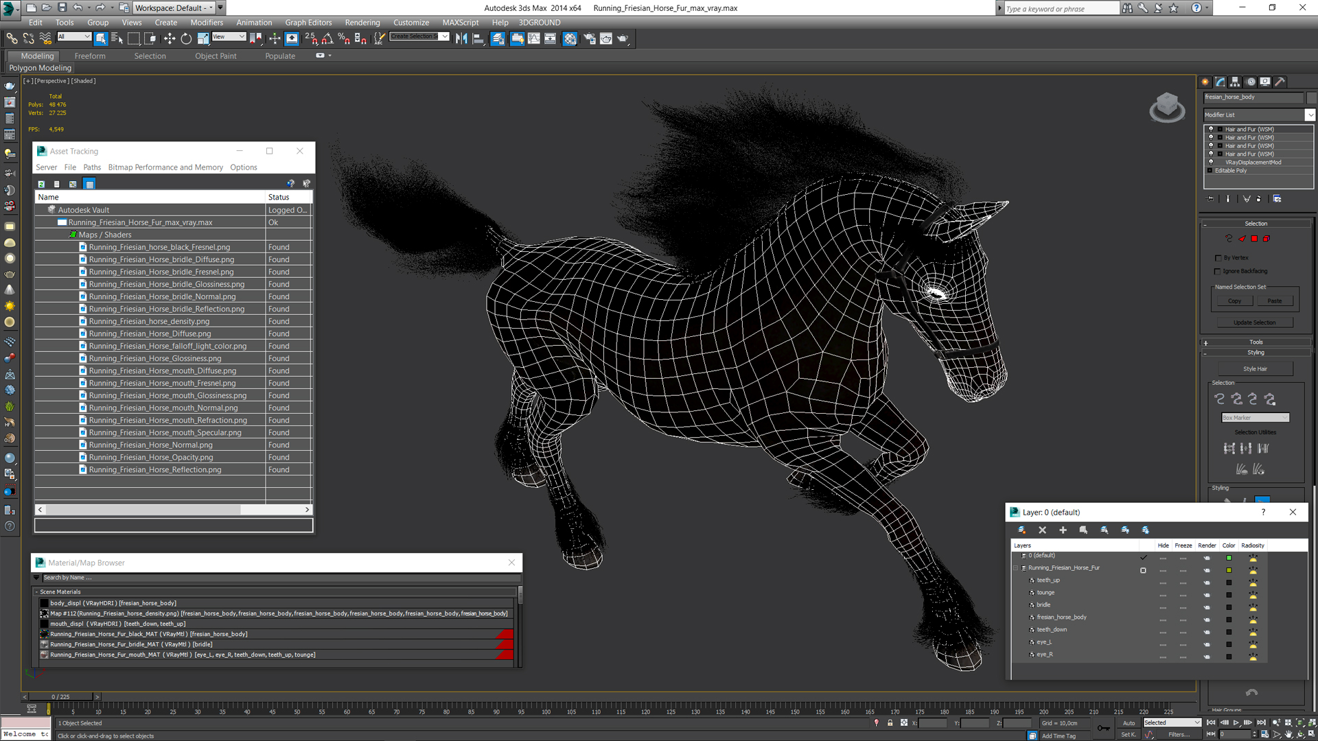
Task: Switch to the Freeform ribbon tab
Action: [x=90, y=56]
